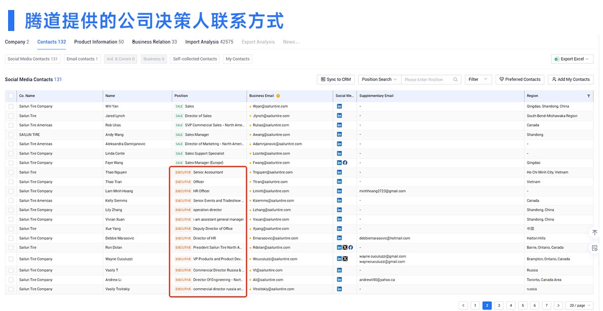The width and height of the screenshot is (603, 311).
Task: Check the Vasily Troitskiy row checkbox
Action: (11, 289)
